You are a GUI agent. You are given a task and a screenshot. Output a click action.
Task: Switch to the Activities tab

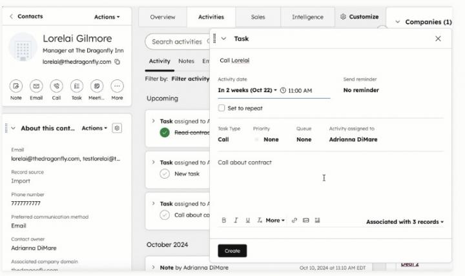click(211, 17)
